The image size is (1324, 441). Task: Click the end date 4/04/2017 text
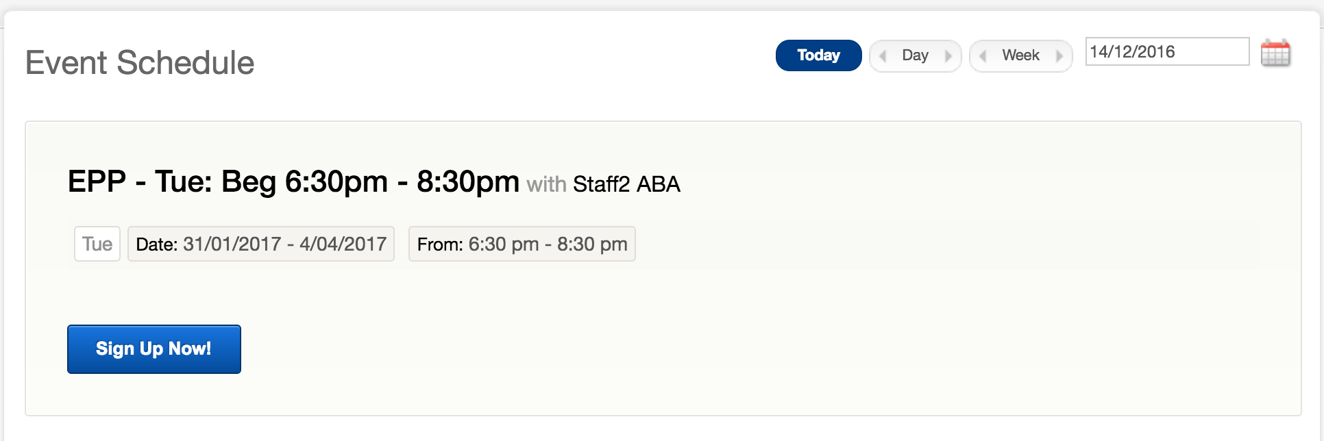[x=343, y=244]
